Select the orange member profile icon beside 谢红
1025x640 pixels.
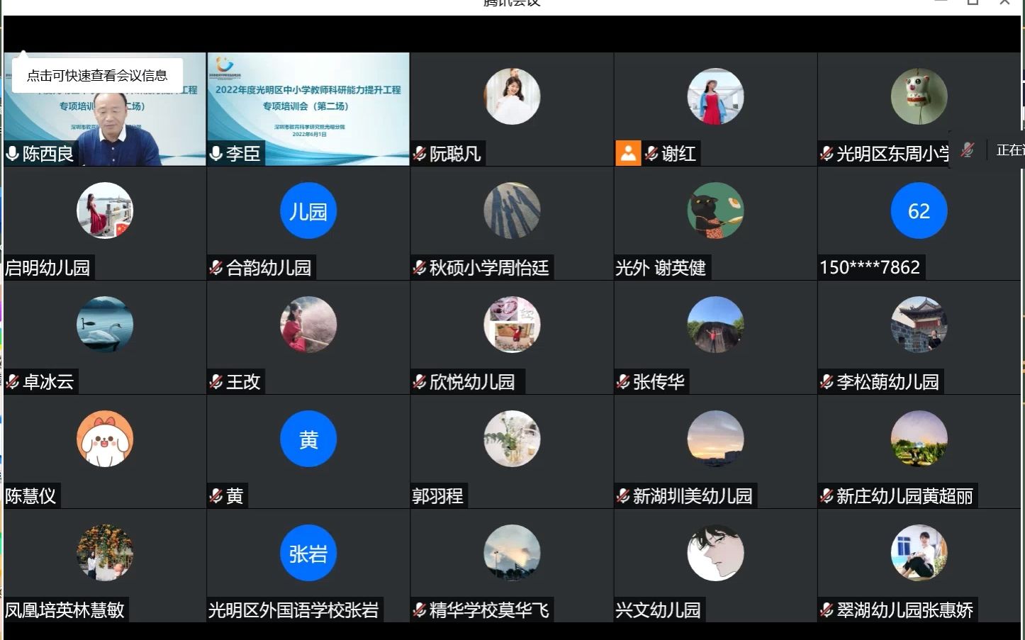coord(627,153)
